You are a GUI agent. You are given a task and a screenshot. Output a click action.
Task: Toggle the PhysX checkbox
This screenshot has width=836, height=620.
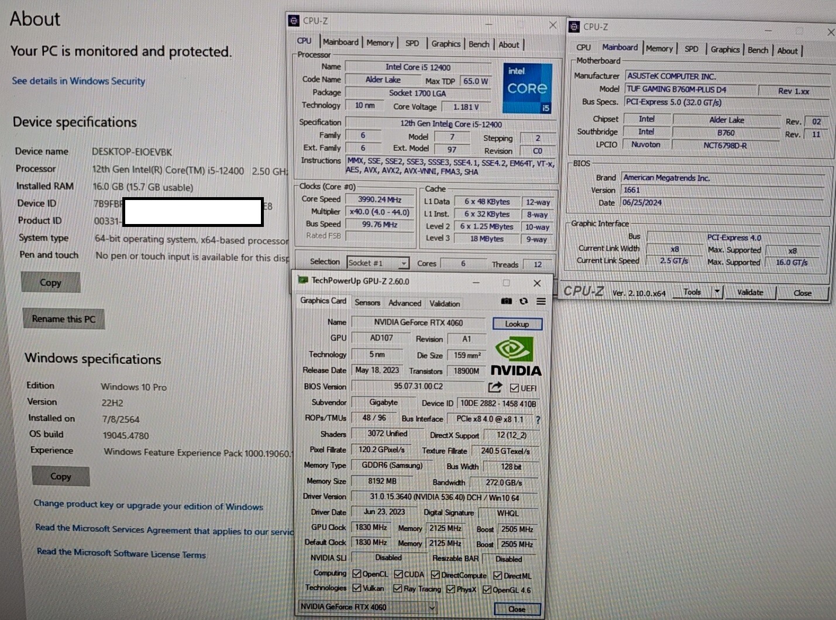coord(450,589)
